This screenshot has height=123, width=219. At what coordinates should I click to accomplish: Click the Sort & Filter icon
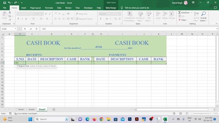(x=196, y=14)
